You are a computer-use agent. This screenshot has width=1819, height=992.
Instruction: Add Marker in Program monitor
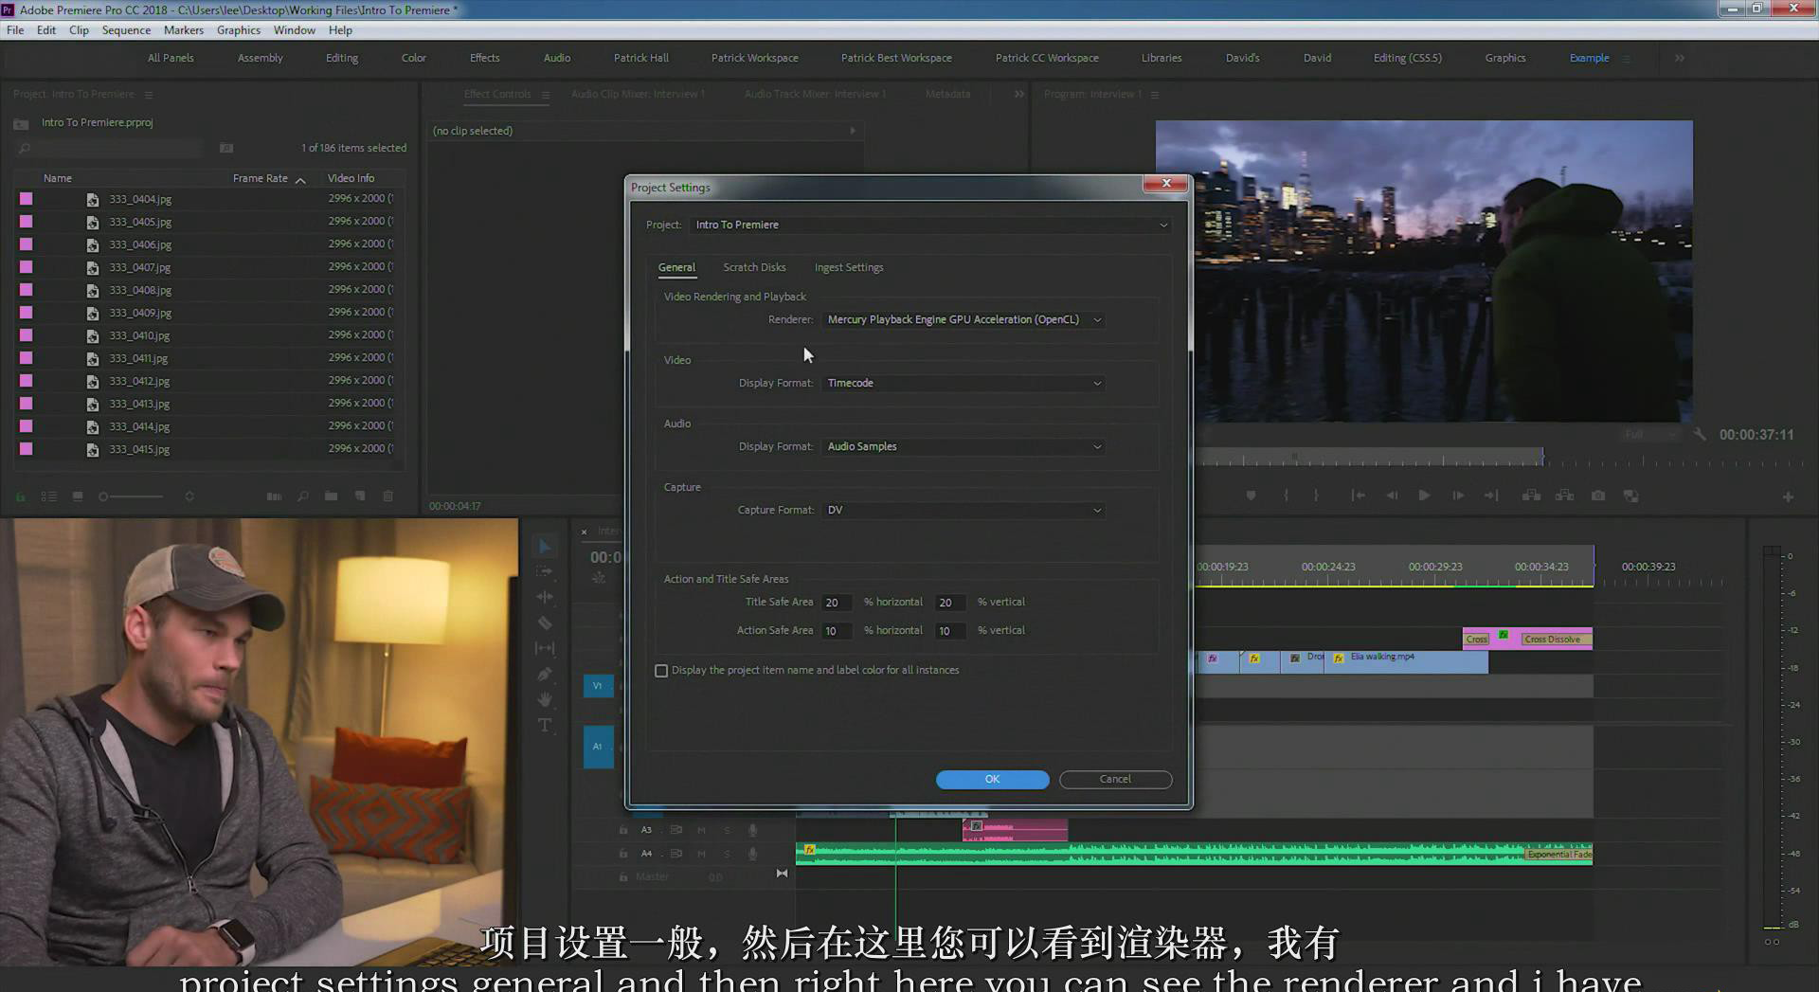[x=1251, y=496]
